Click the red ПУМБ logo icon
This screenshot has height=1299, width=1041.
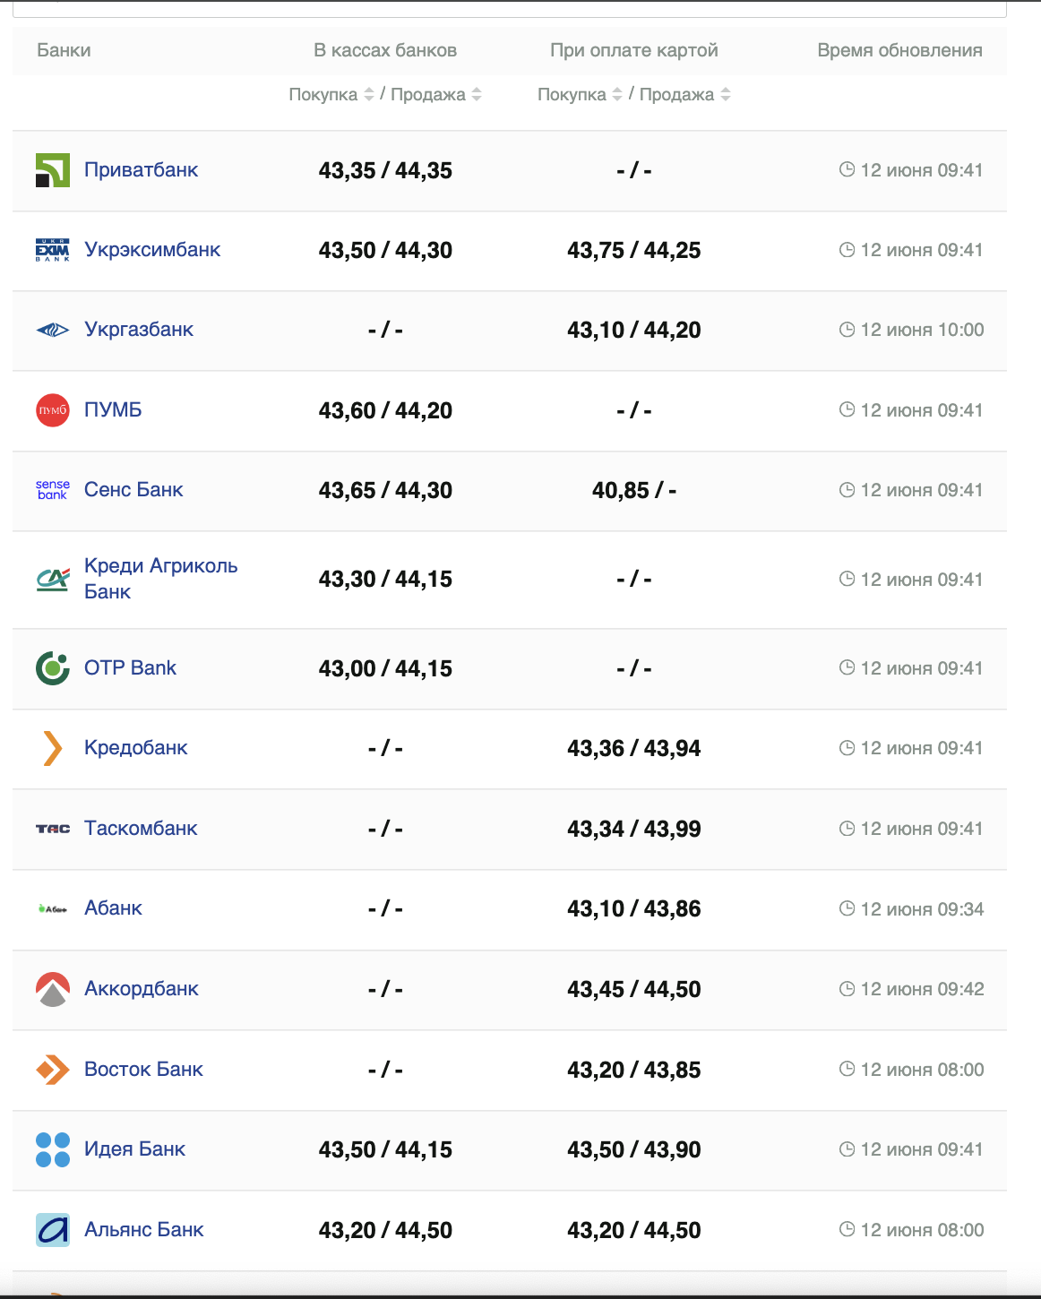point(52,410)
